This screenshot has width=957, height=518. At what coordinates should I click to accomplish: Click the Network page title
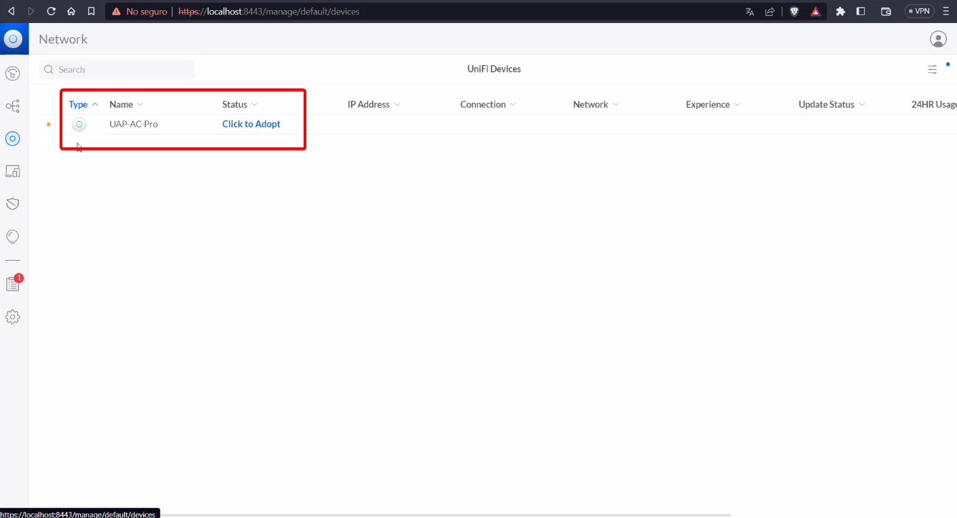pos(63,39)
